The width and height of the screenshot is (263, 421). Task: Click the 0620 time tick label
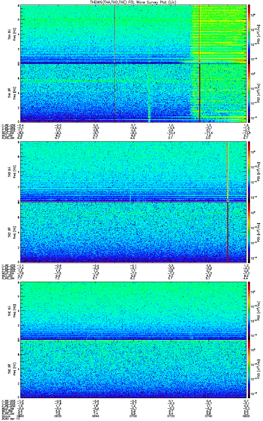click(x=58, y=416)
